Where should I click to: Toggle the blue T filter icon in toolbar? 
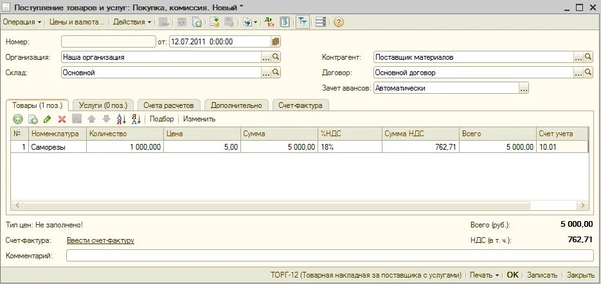point(303,22)
